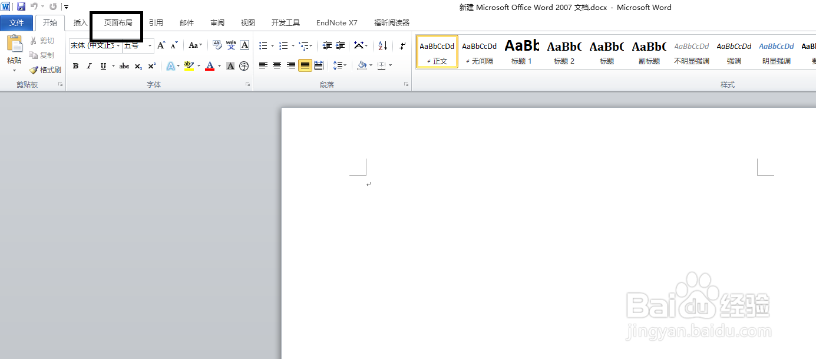Switch to the 审阅 (Review) tab

point(217,23)
